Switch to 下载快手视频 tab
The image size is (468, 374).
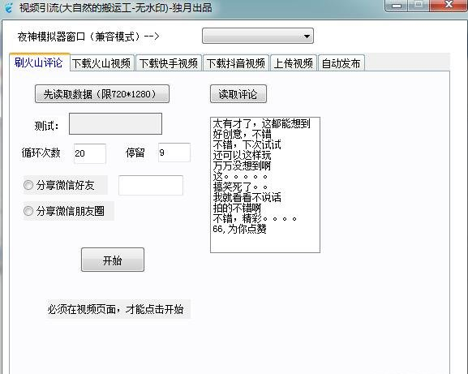click(x=169, y=63)
